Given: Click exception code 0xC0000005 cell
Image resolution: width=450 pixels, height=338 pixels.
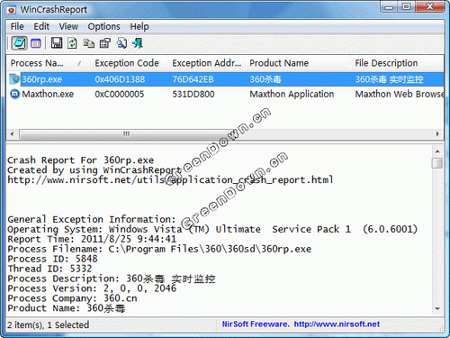Looking at the screenshot, I should pyautogui.click(x=120, y=94).
